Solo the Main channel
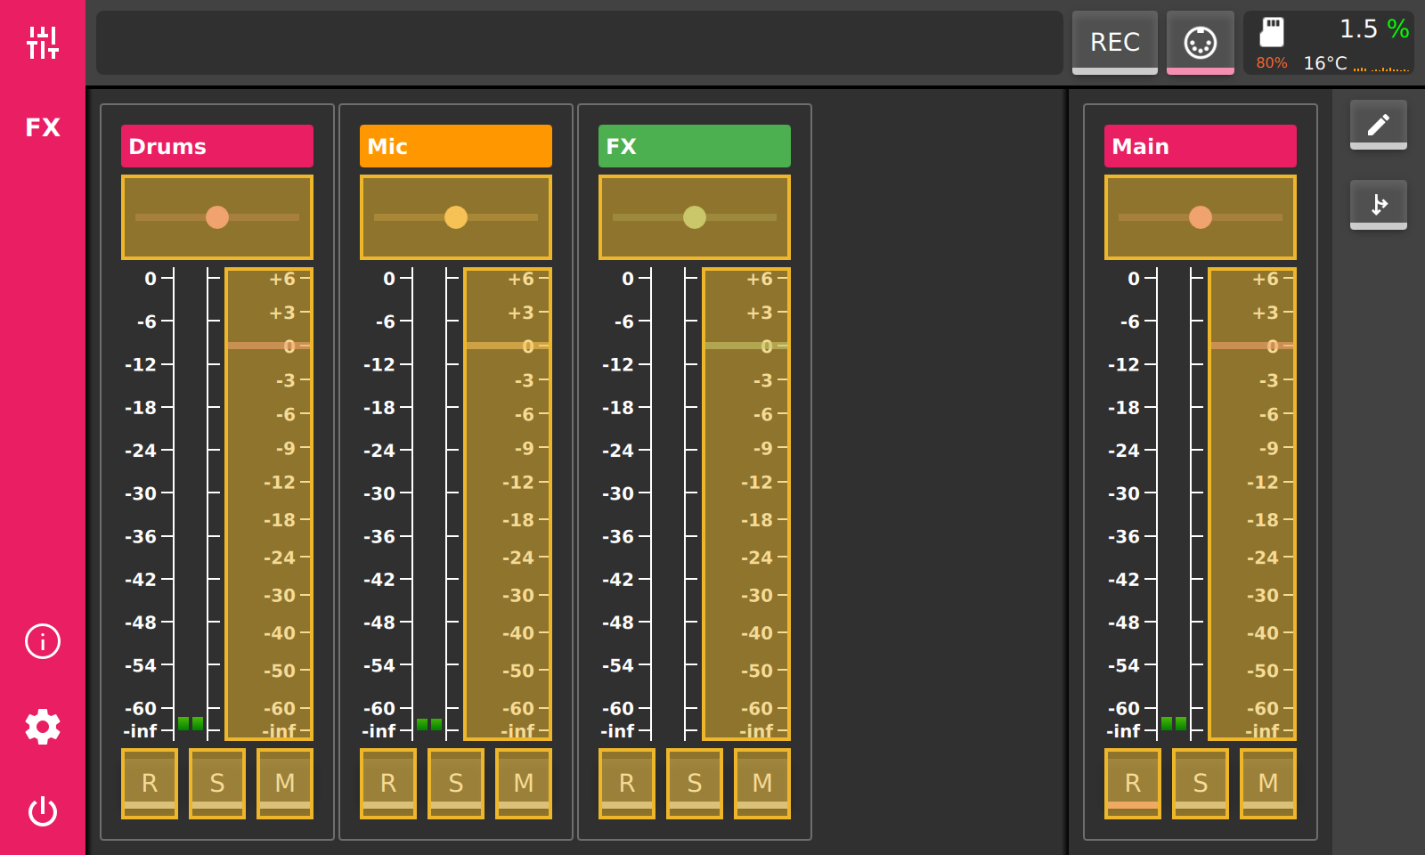This screenshot has width=1425, height=855. pos(1201,784)
